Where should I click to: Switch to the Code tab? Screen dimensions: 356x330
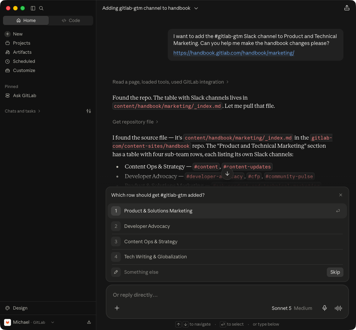71,20
